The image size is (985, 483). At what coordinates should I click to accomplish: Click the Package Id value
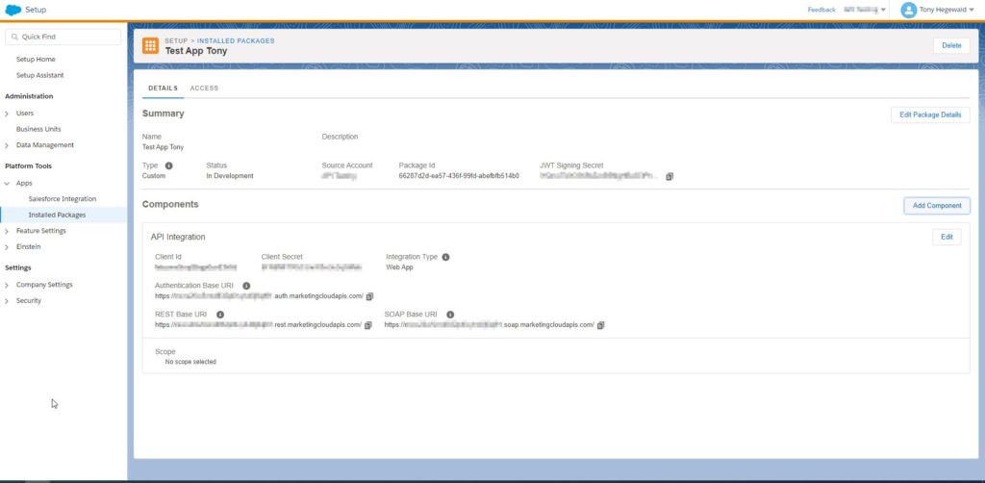pyautogui.click(x=459, y=176)
